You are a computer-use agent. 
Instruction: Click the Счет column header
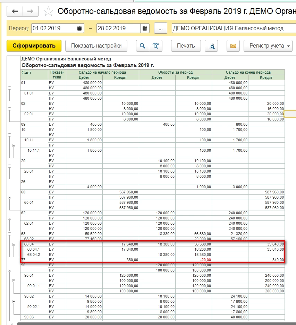point(34,75)
